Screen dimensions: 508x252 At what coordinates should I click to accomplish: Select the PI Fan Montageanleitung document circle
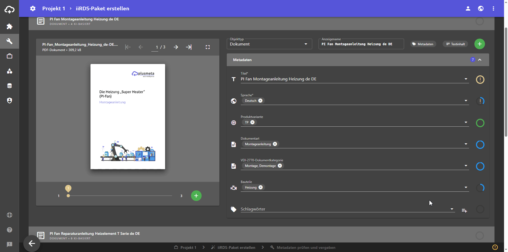[x=479, y=21]
